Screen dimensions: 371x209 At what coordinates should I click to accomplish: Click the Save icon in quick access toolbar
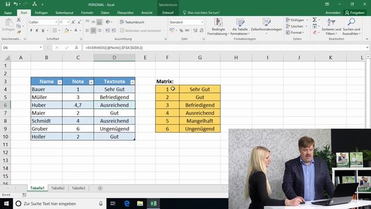tap(8, 4)
